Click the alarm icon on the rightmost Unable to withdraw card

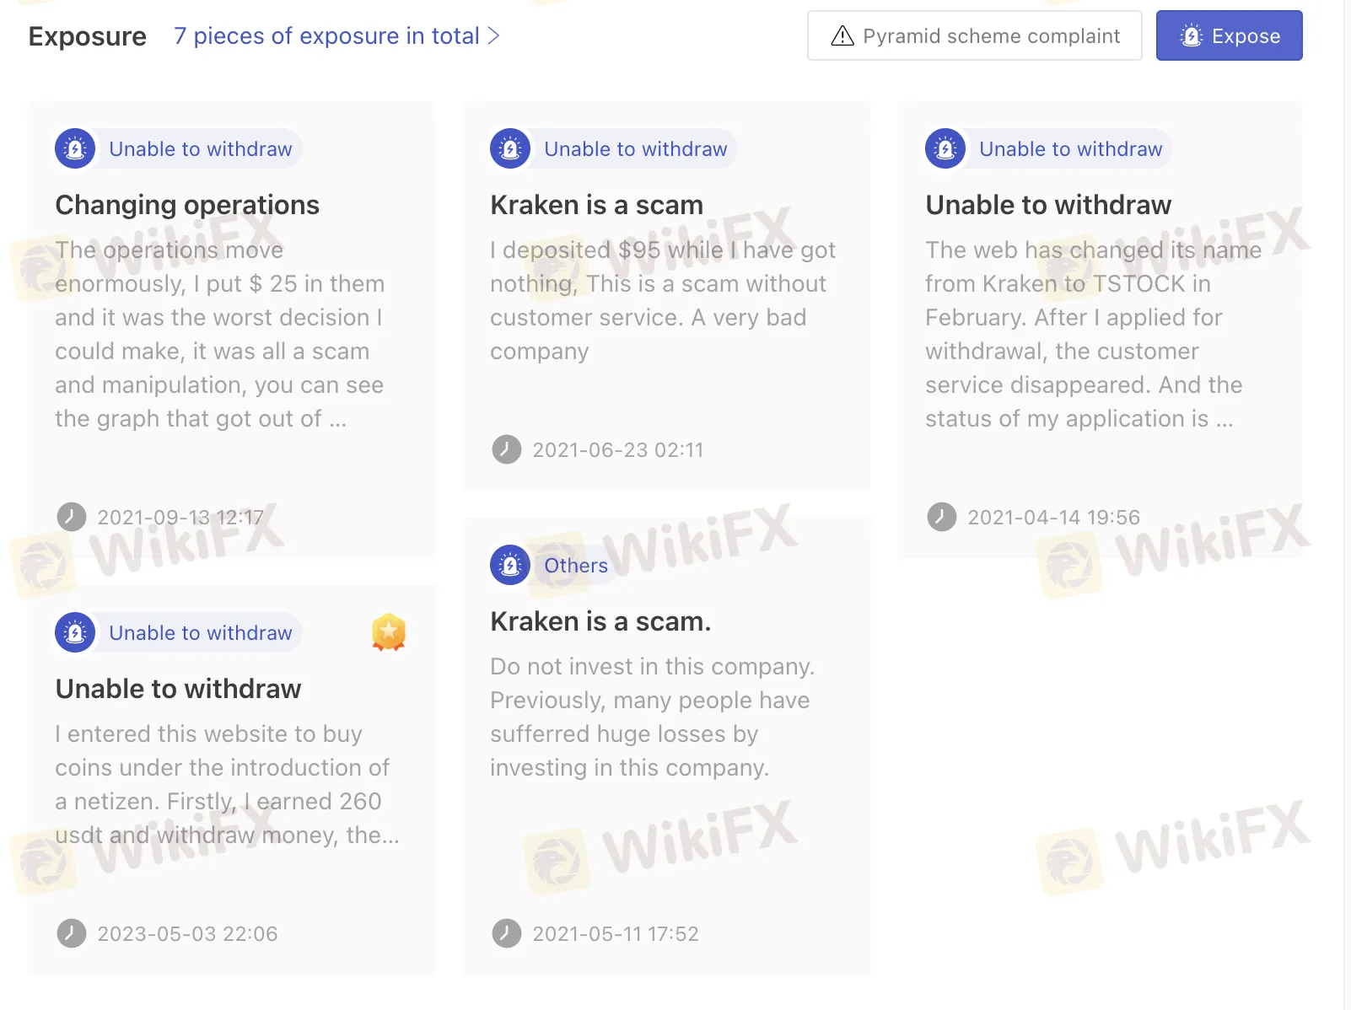pos(945,148)
